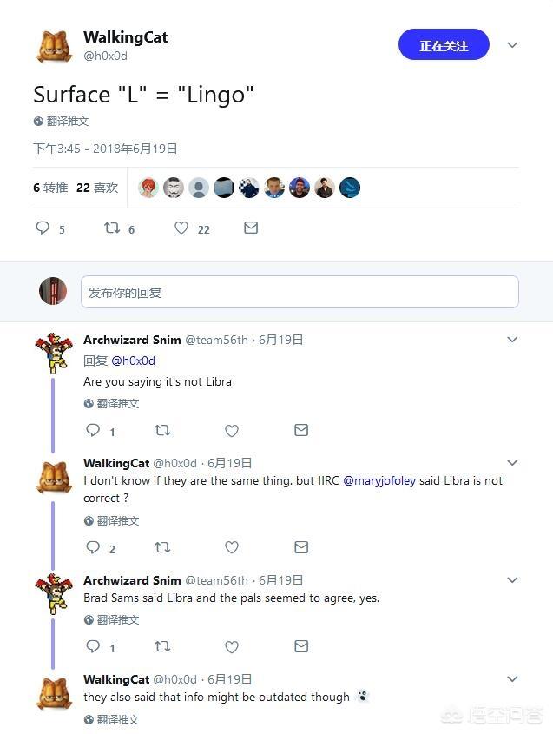
Task: Open the @h0x0d mention in Snim's reply
Action: (x=133, y=360)
